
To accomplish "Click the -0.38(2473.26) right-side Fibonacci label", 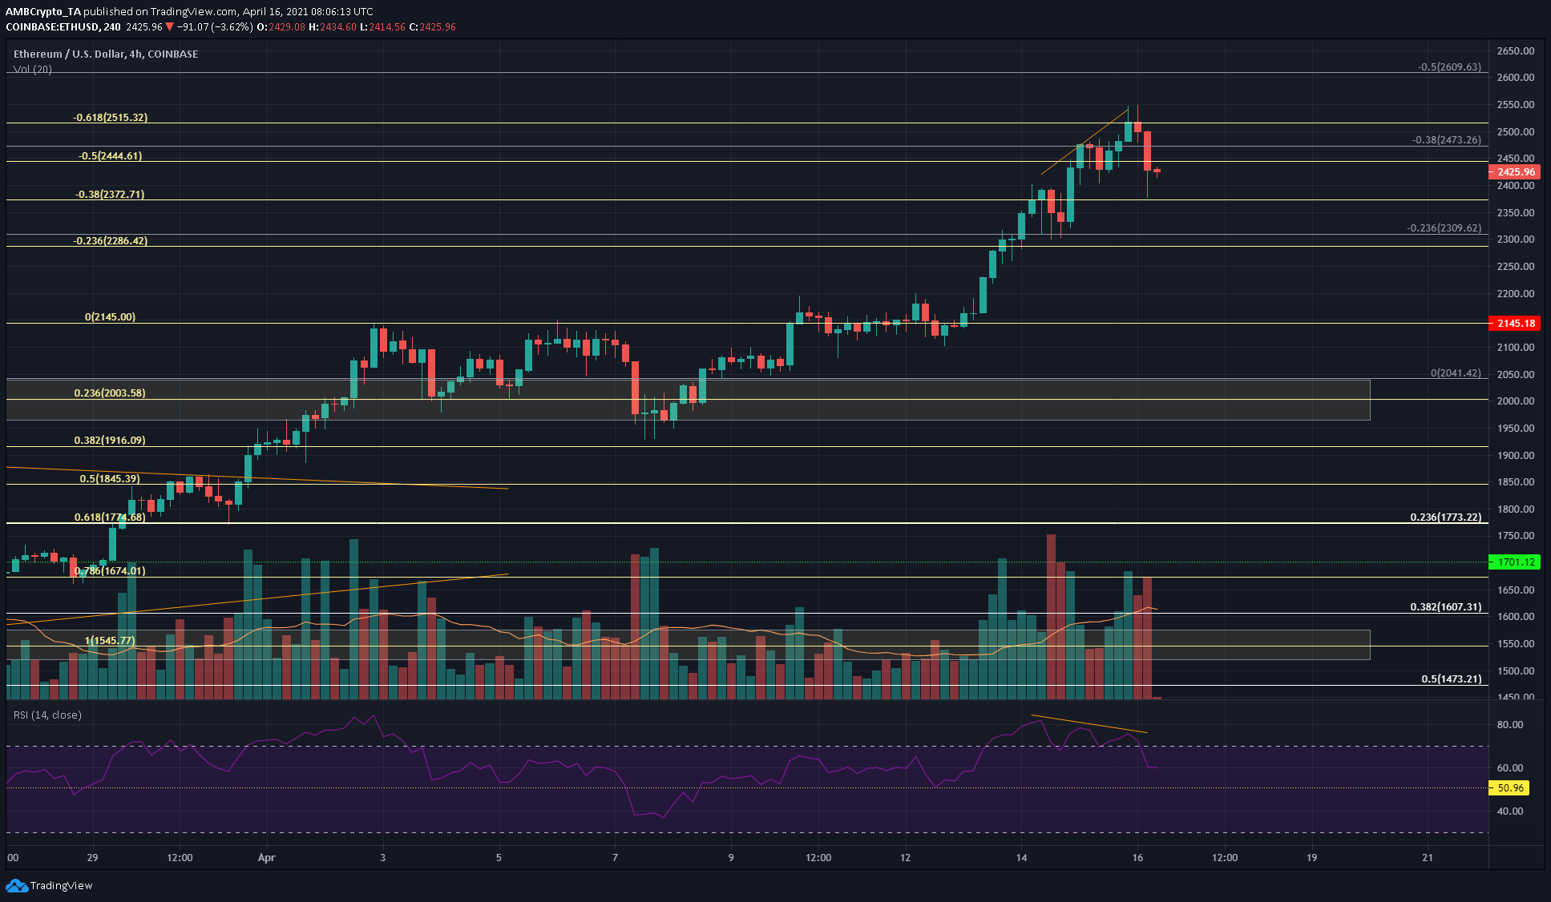I will tap(1447, 140).
